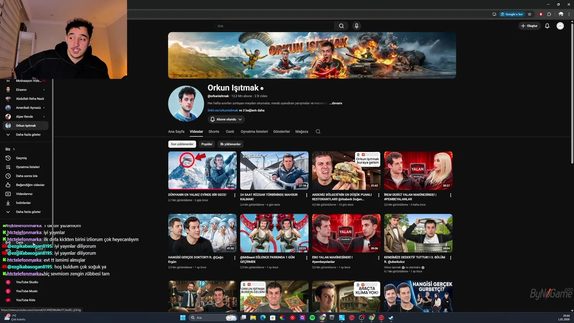Image resolution: width=574 pixels, height=323 pixels.
Task: Open İREM DERİCİ YALAN MAKİNESİNDE thumbnail
Action: point(418,170)
